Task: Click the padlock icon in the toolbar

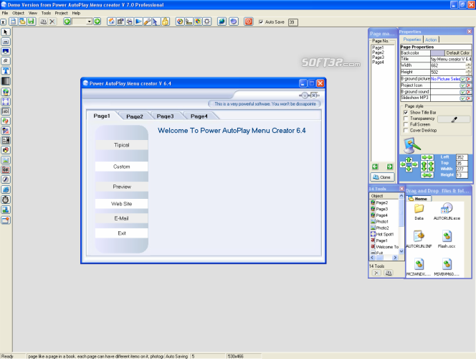Action: (x=166, y=22)
